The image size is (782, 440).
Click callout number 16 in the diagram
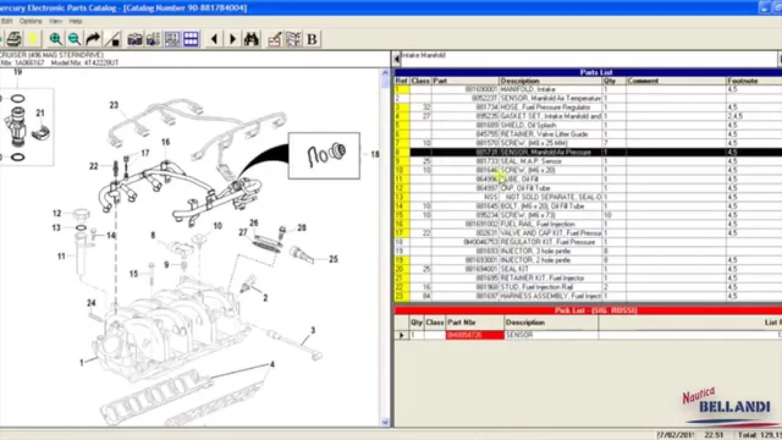click(166, 142)
